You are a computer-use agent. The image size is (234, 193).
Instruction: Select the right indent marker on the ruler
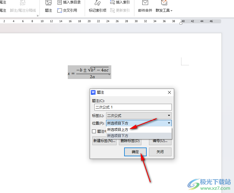click(x=181, y=23)
